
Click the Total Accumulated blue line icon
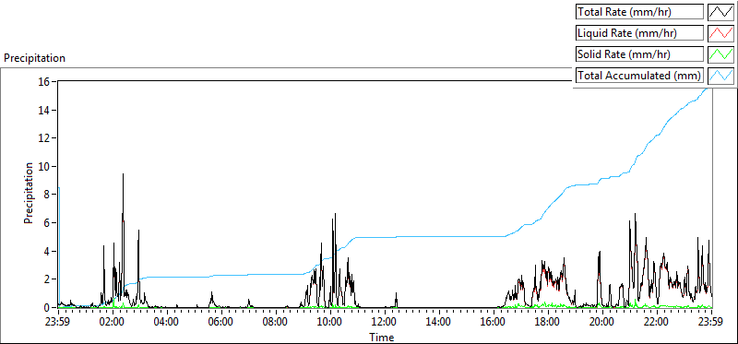coord(720,75)
